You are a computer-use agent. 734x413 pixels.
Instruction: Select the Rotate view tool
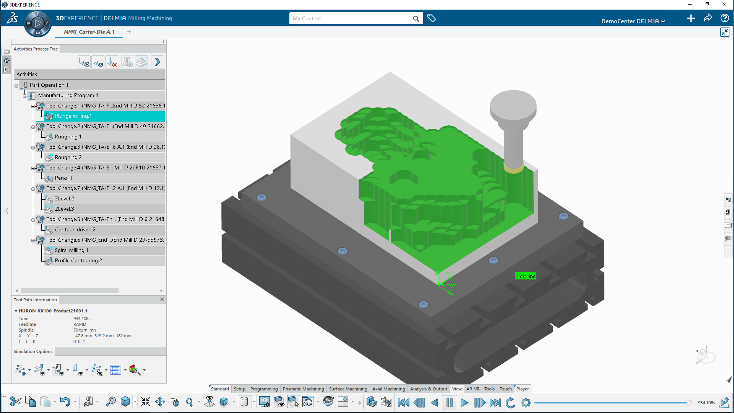(x=175, y=402)
